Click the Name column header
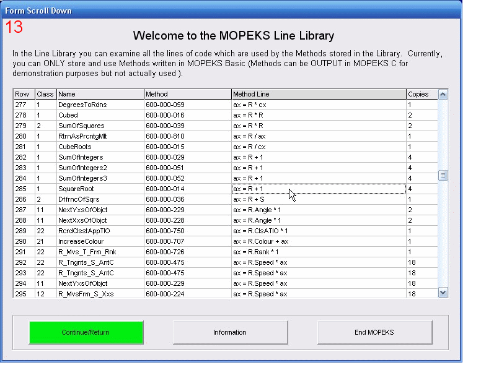The width and height of the screenshot is (481, 365). [100, 94]
